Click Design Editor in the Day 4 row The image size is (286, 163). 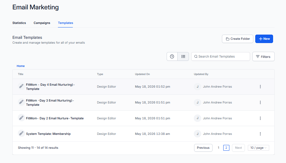(106, 87)
